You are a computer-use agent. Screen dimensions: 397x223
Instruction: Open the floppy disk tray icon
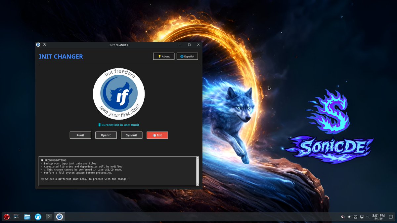coord(355,217)
